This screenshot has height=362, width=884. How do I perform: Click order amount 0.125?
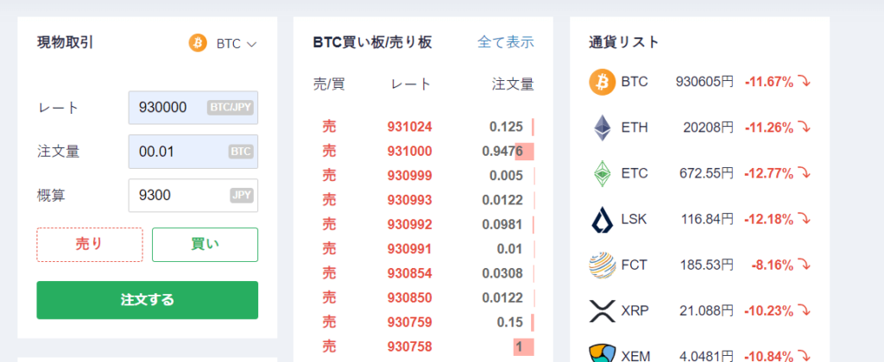(x=506, y=128)
